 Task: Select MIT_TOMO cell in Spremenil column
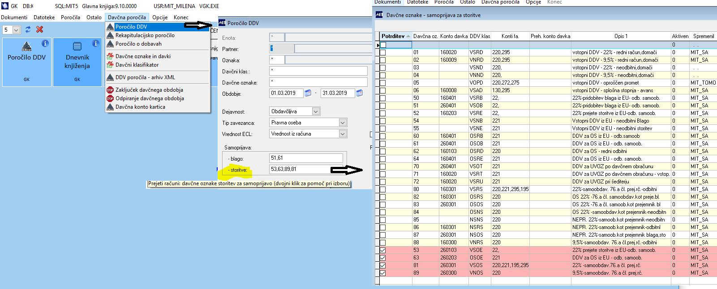703,83
